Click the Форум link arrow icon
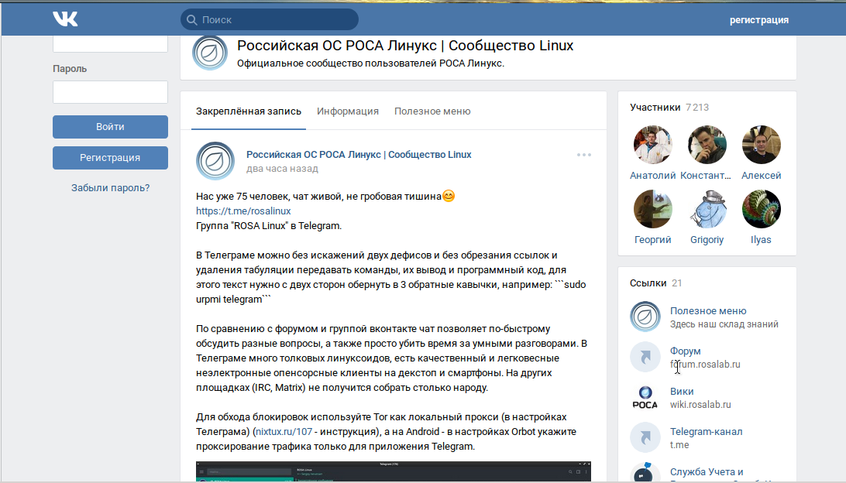The width and height of the screenshot is (846, 483). pos(645,357)
